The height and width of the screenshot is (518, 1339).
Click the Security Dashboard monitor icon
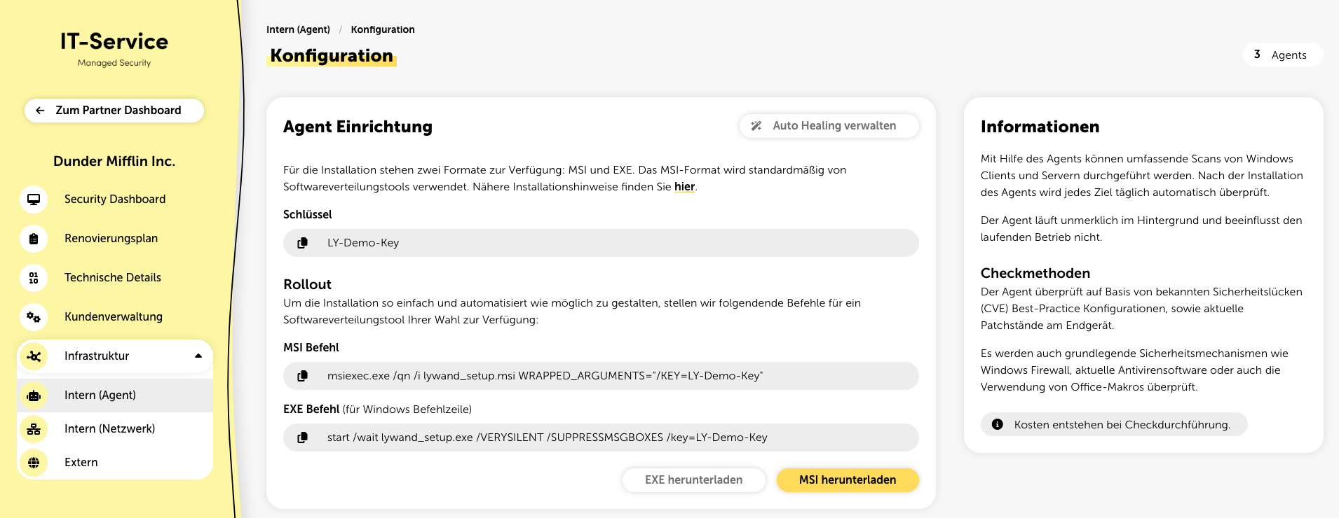coord(34,199)
